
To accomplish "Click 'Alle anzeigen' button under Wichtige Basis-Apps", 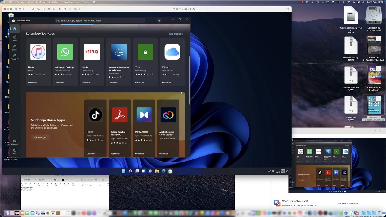I will [40, 137].
